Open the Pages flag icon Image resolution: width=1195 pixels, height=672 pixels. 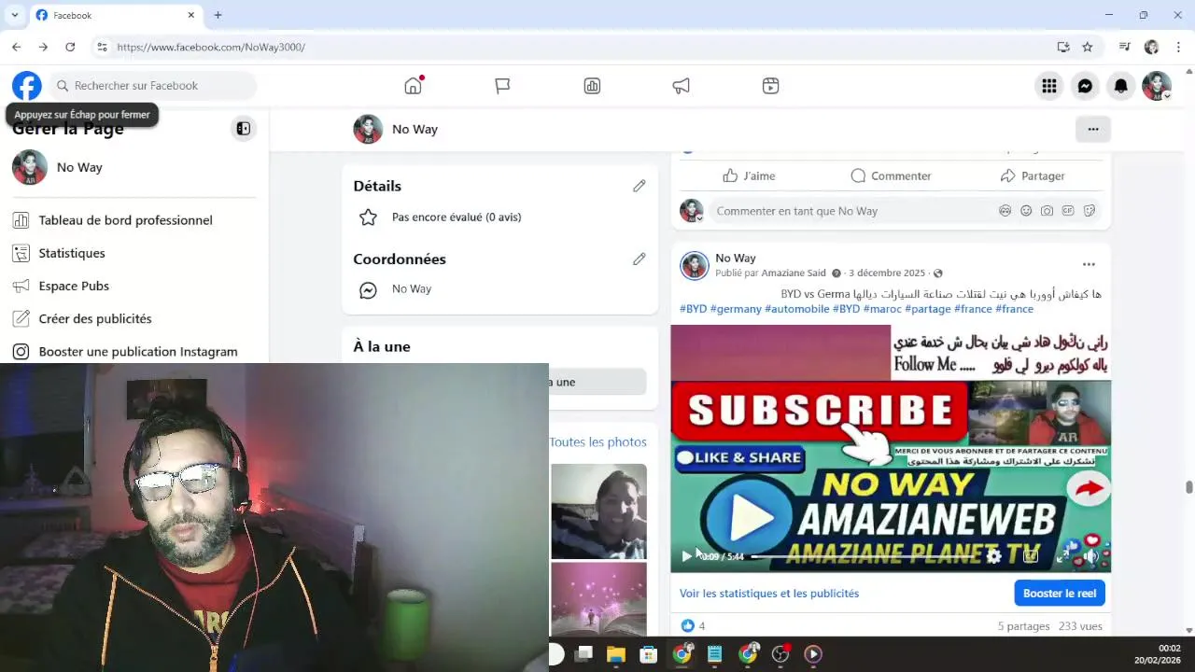point(502,86)
